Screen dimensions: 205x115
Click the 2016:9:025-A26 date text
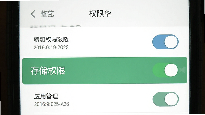pyautogui.click(x=52, y=104)
